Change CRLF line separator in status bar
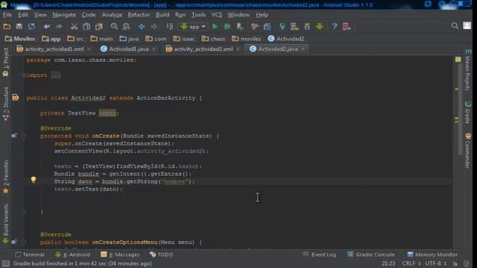This screenshot has width=477, height=268. tap(411, 264)
